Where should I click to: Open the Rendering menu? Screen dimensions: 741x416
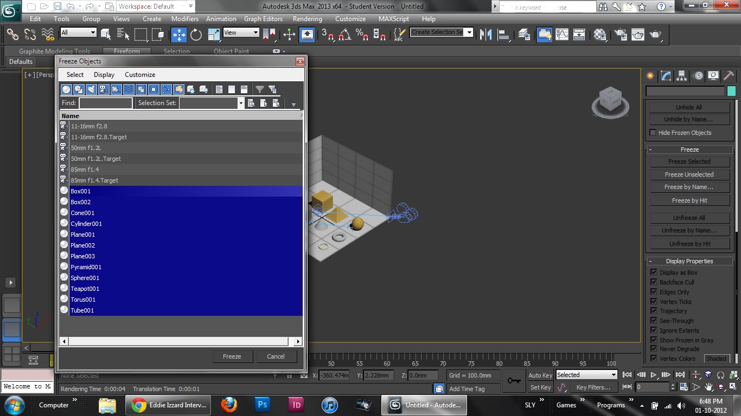(x=308, y=18)
